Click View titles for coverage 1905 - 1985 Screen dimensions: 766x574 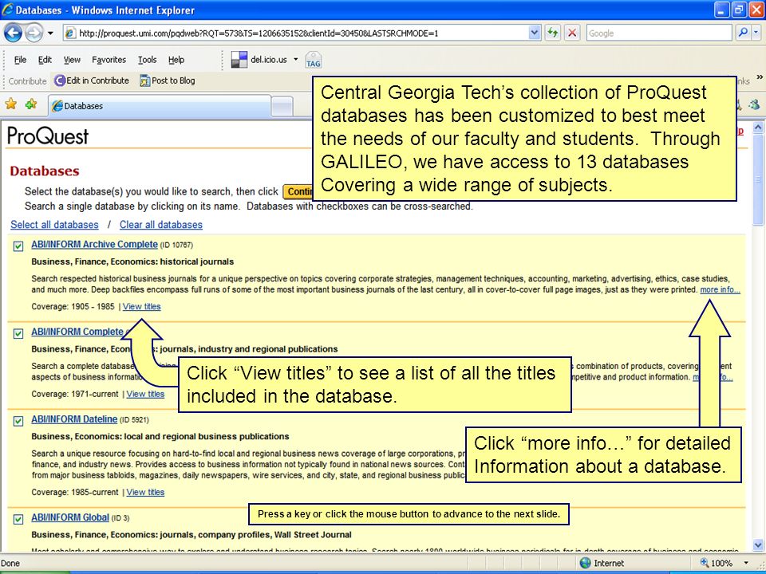(142, 306)
